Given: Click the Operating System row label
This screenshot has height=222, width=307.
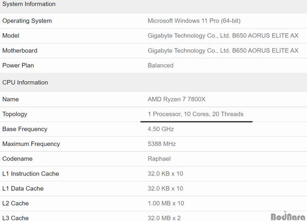Looking at the screenshot, I should [x=27, y=21].
